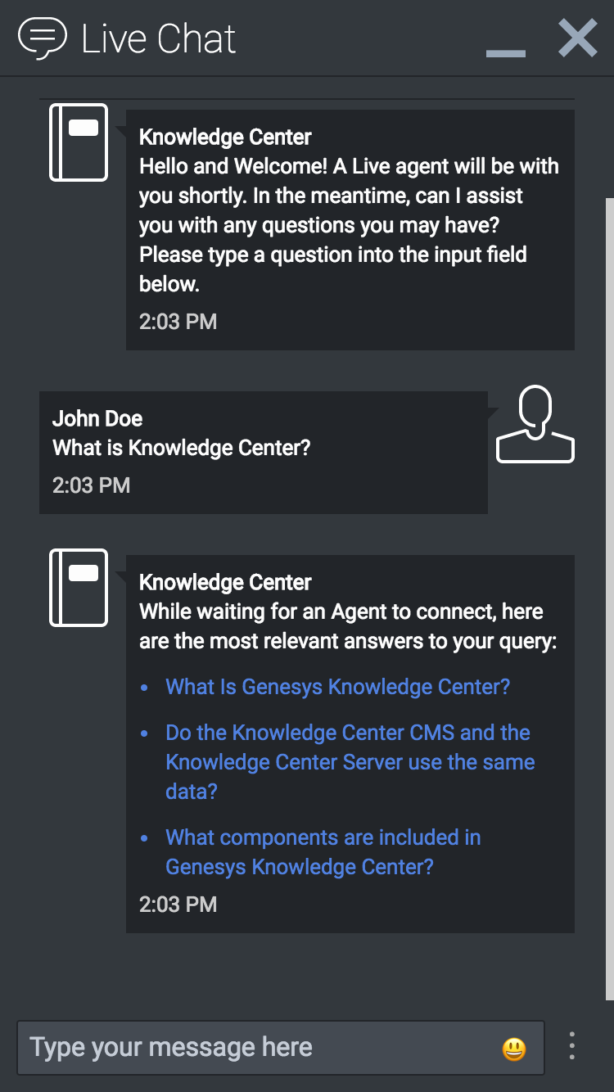Viewport: 614px width, 1092px height.
Task: Click the "Live Chat" title text
Action: [x=159, y=39]
